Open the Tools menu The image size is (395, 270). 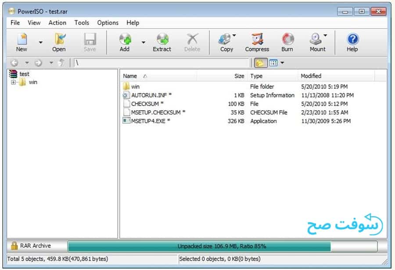point(82,23)
